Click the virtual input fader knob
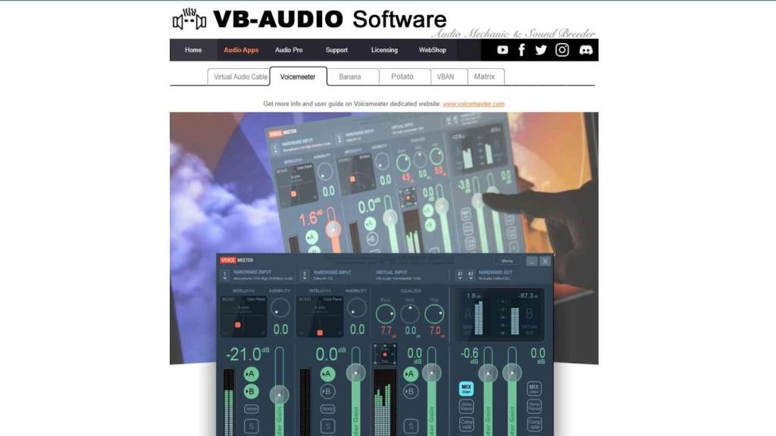Screen dimensions: 776x436 [x=432, y=372]
